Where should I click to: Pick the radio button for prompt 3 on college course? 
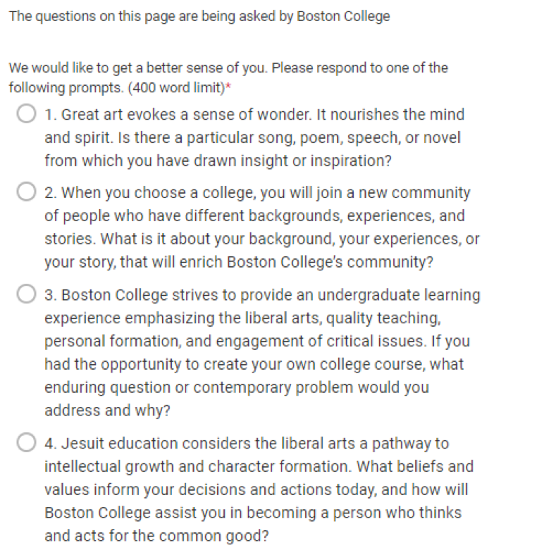pyautogui.click(x=26, y=294)
